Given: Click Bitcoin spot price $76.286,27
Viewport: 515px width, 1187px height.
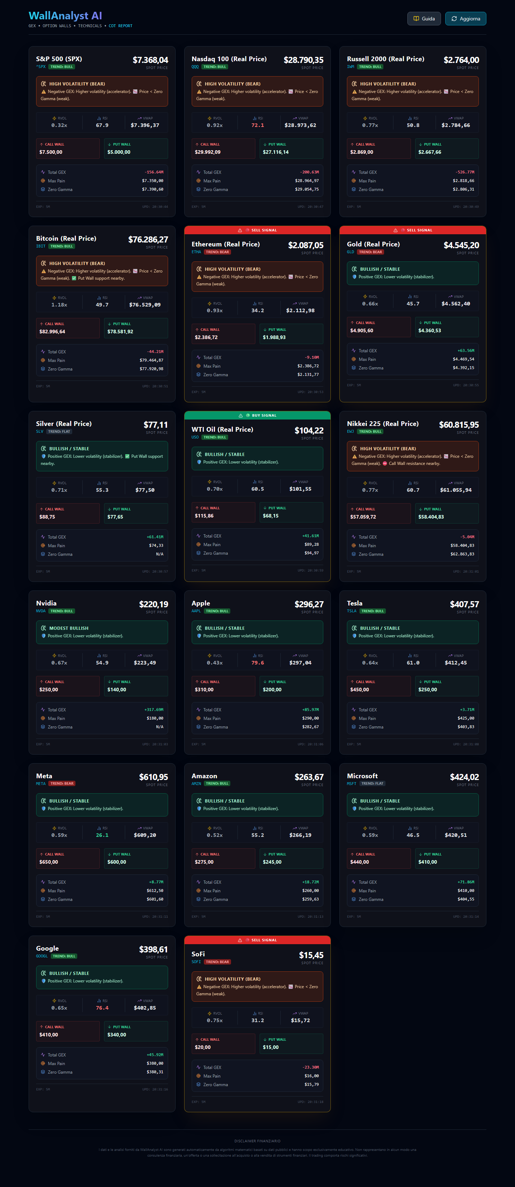Looking at the screenshot, I should (148, 240).
